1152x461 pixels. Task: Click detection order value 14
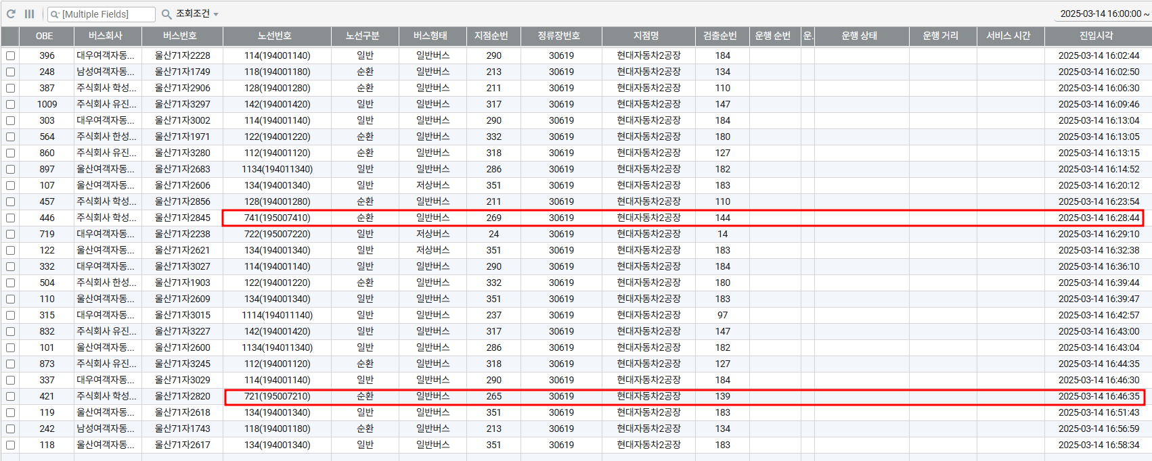tap(723, 234)
